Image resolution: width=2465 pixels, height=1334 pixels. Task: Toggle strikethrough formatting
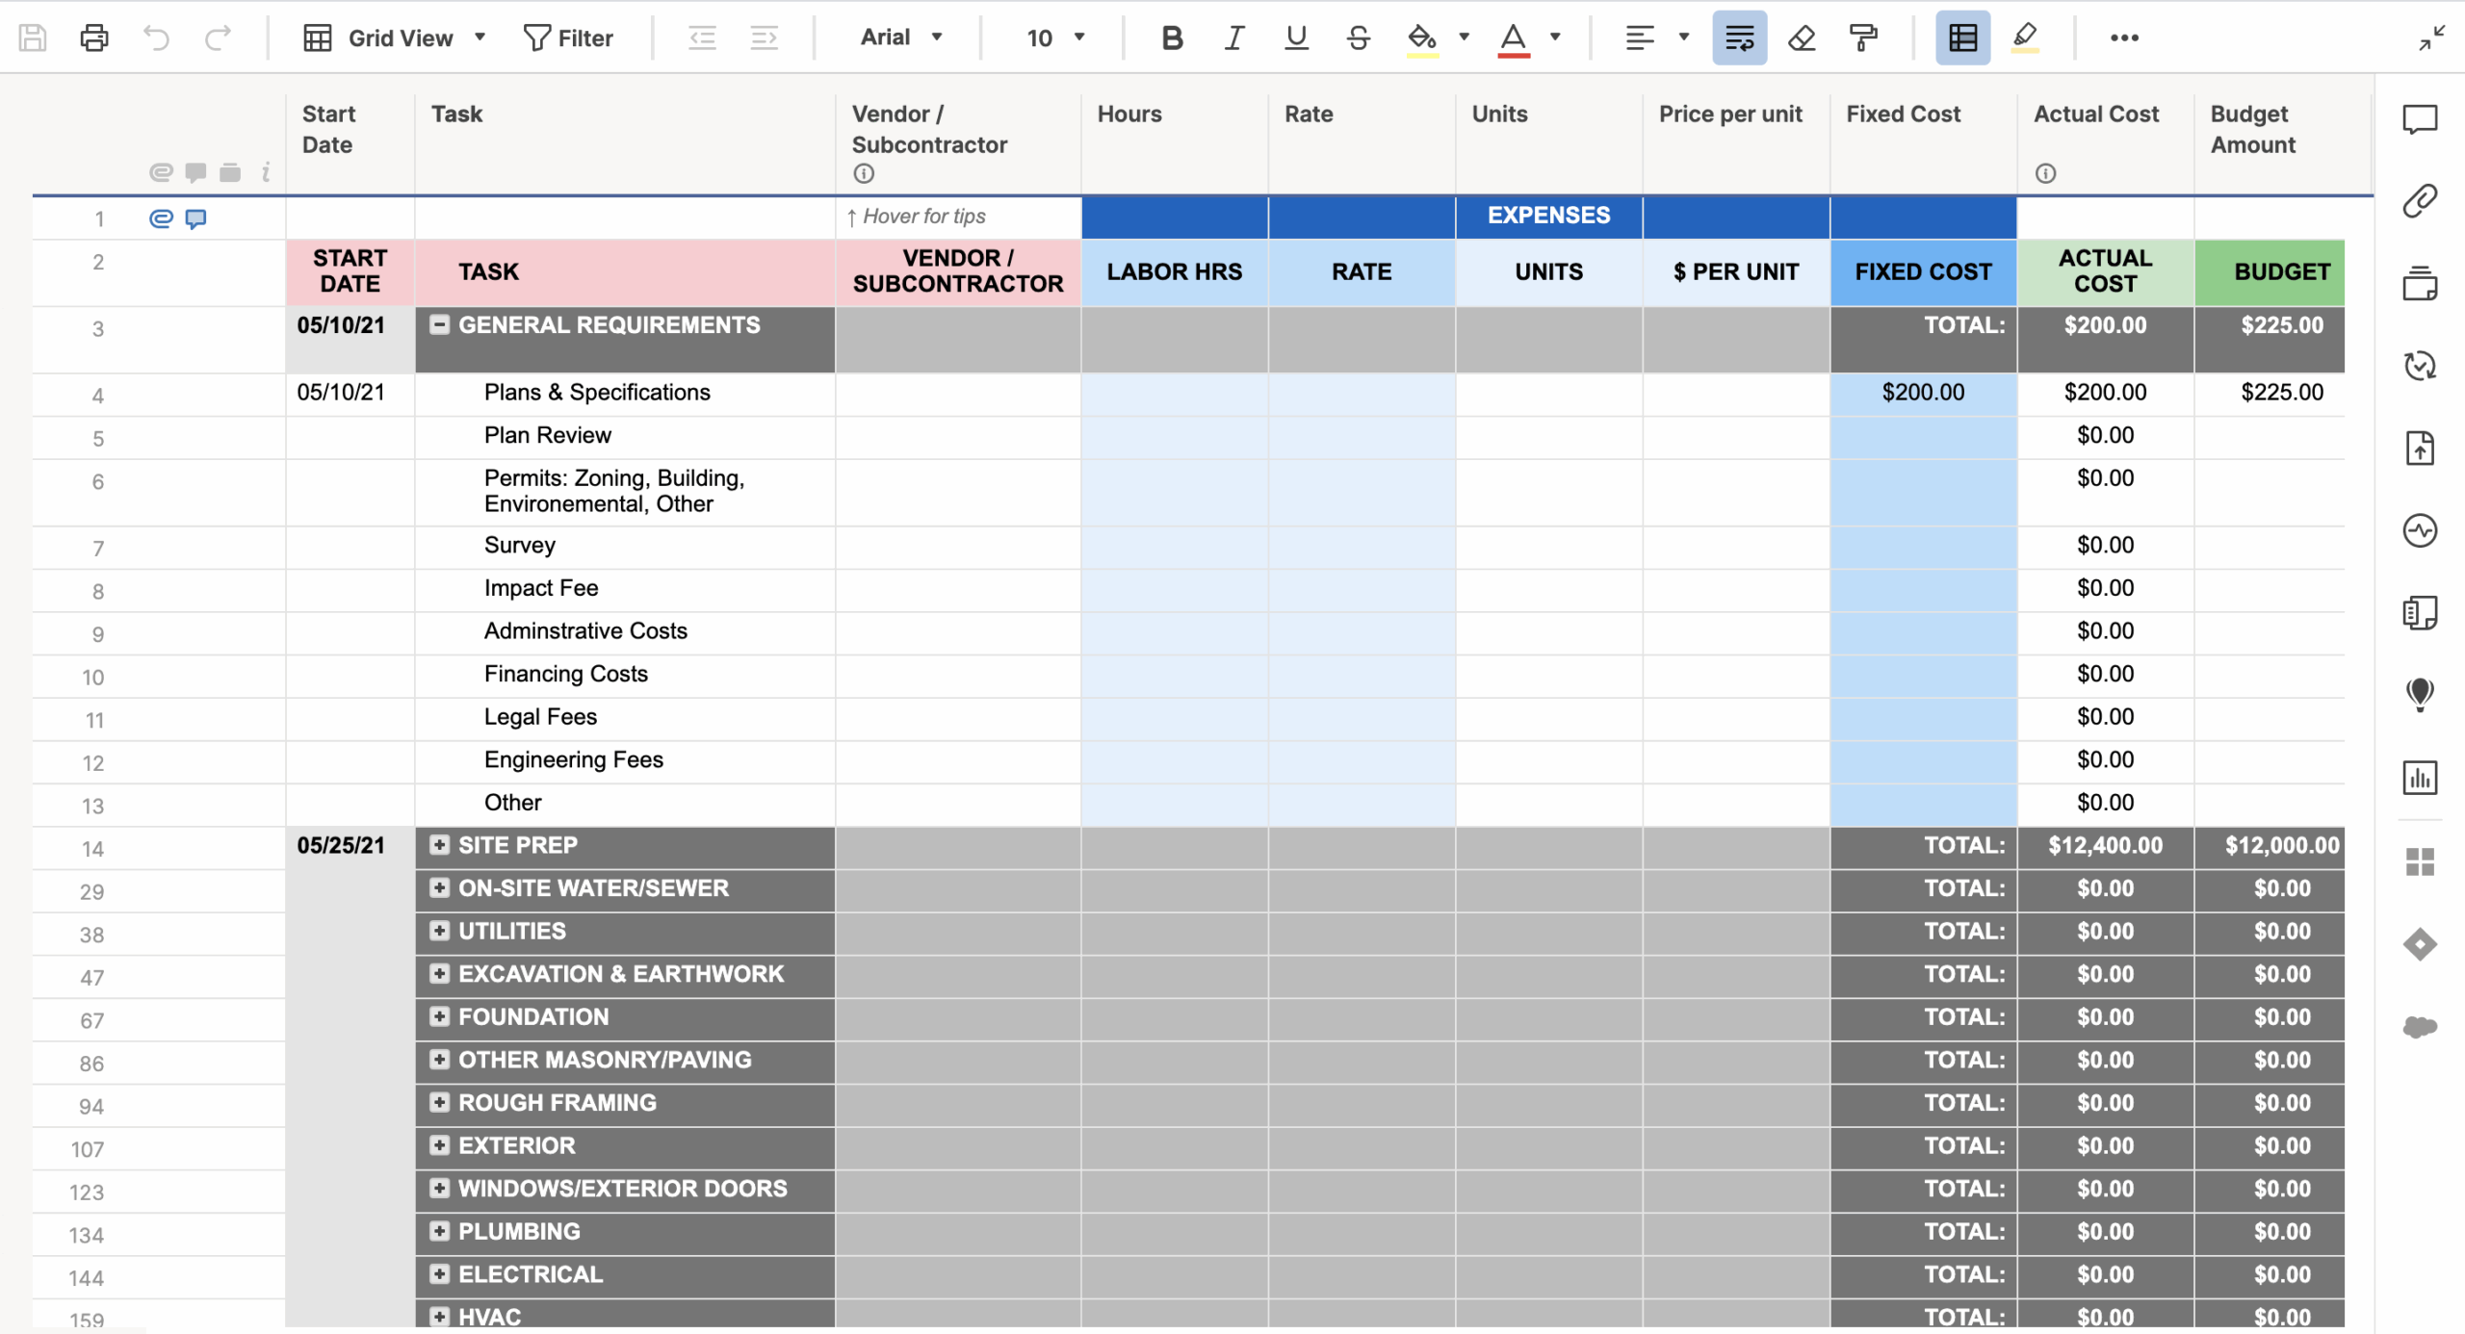pos(1358,38)
